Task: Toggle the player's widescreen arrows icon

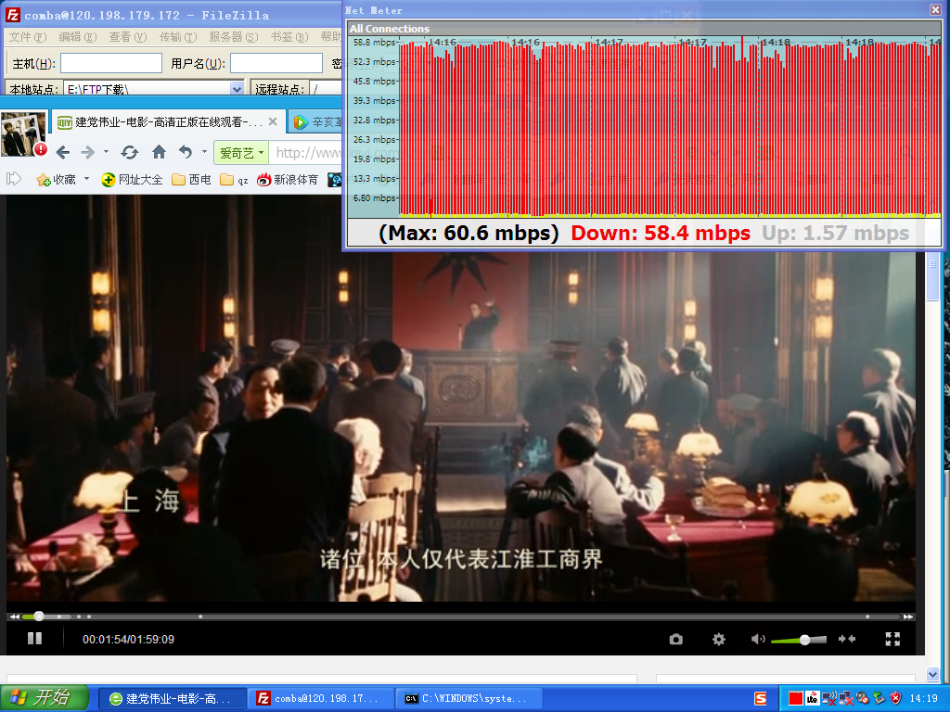Action: [x=847, y=639]
